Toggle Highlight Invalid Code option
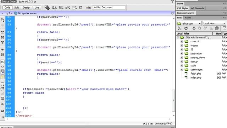The image size is (227, 128). [2, 67]
